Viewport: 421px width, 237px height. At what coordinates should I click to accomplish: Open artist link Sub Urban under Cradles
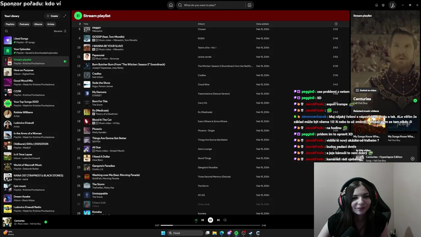[98, 77]
